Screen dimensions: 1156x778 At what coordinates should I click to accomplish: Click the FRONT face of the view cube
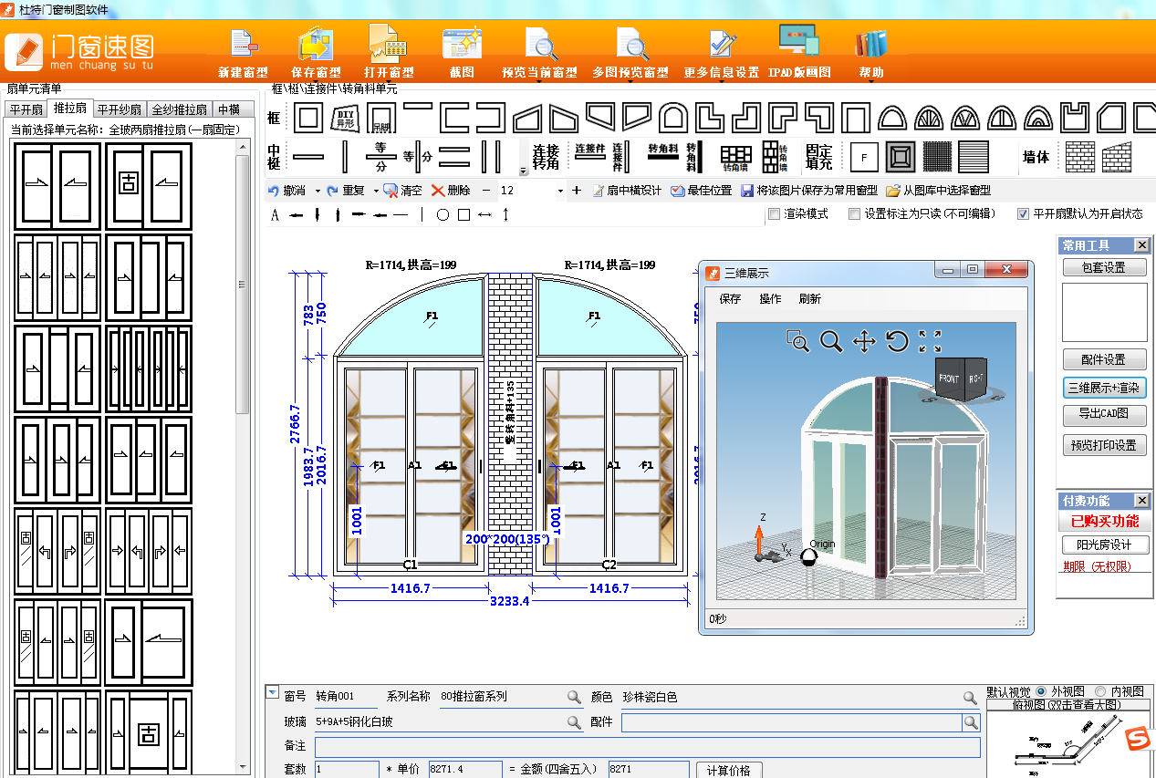pos(950,379)
